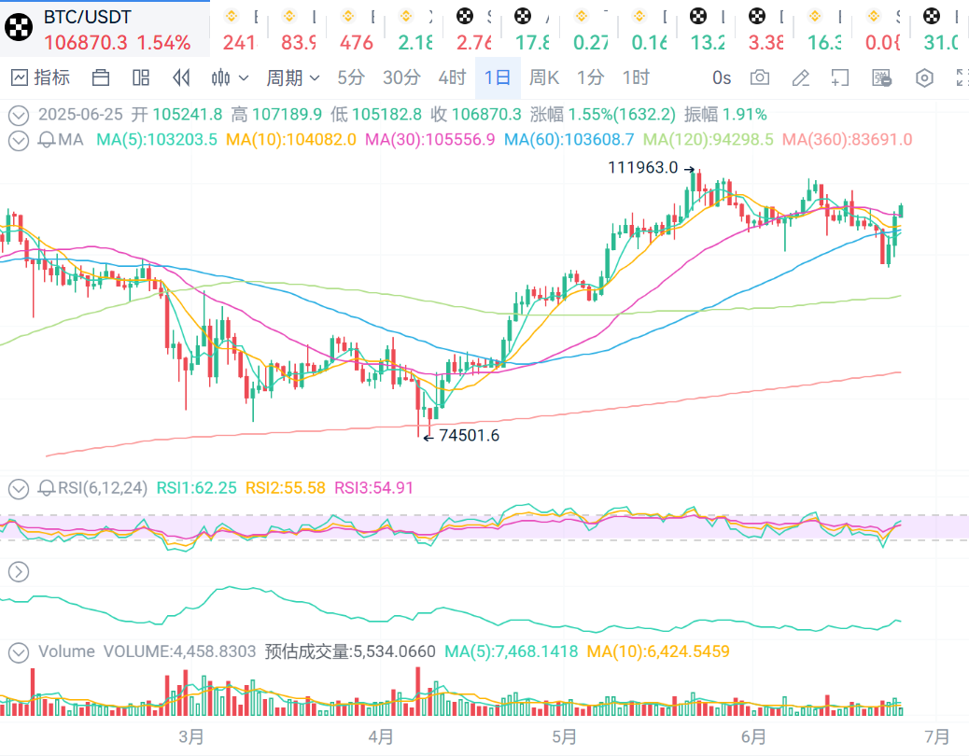Click the 涨幅 1.55%(1632.2) value
This screenshot has height=756, width=969.
click(602, 115)
